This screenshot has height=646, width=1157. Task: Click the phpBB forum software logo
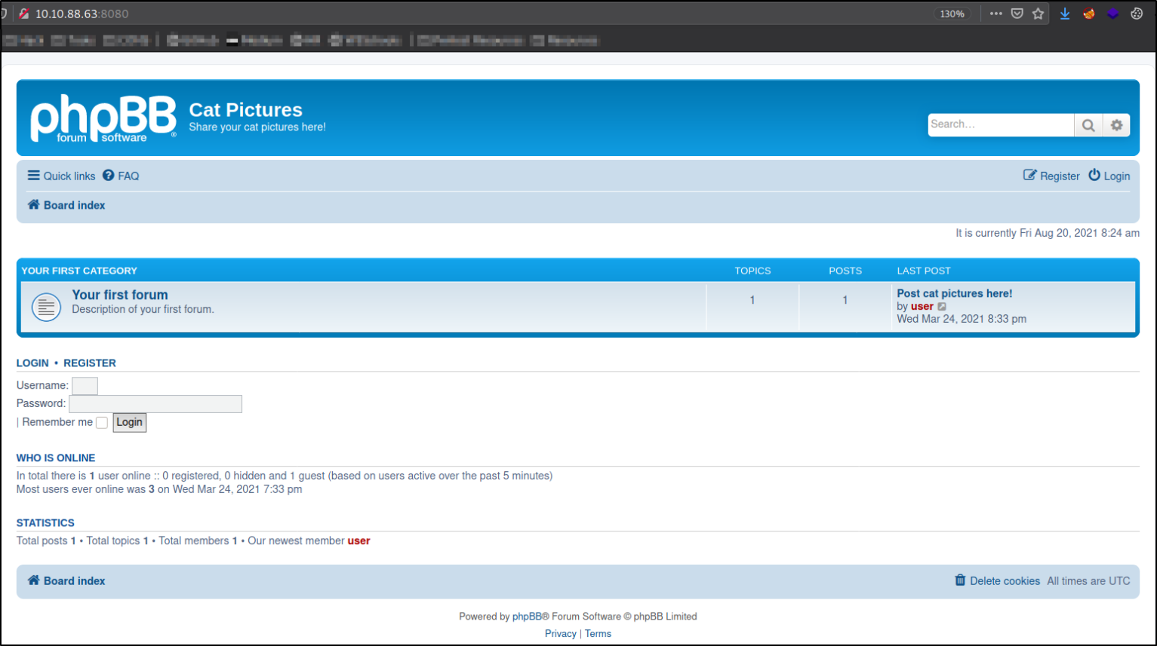[x=103, y=118]
